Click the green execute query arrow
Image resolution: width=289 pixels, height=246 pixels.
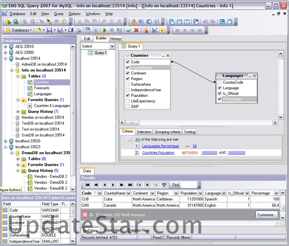pos(104,30)
